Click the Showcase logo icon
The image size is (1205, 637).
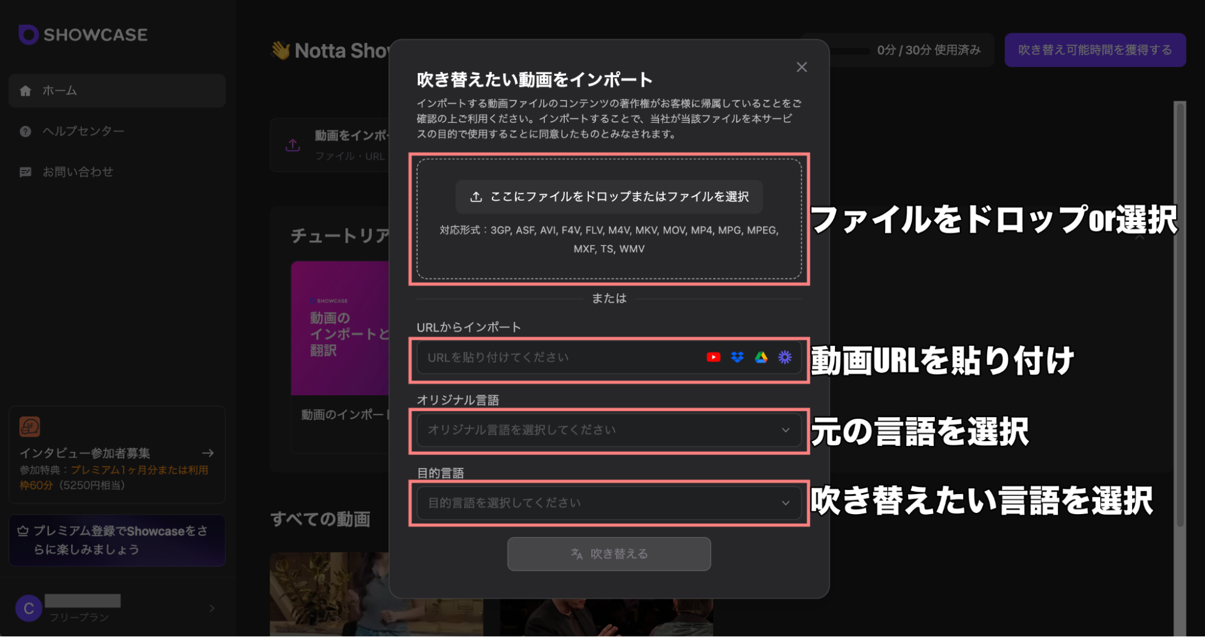[x=28, y=34]
